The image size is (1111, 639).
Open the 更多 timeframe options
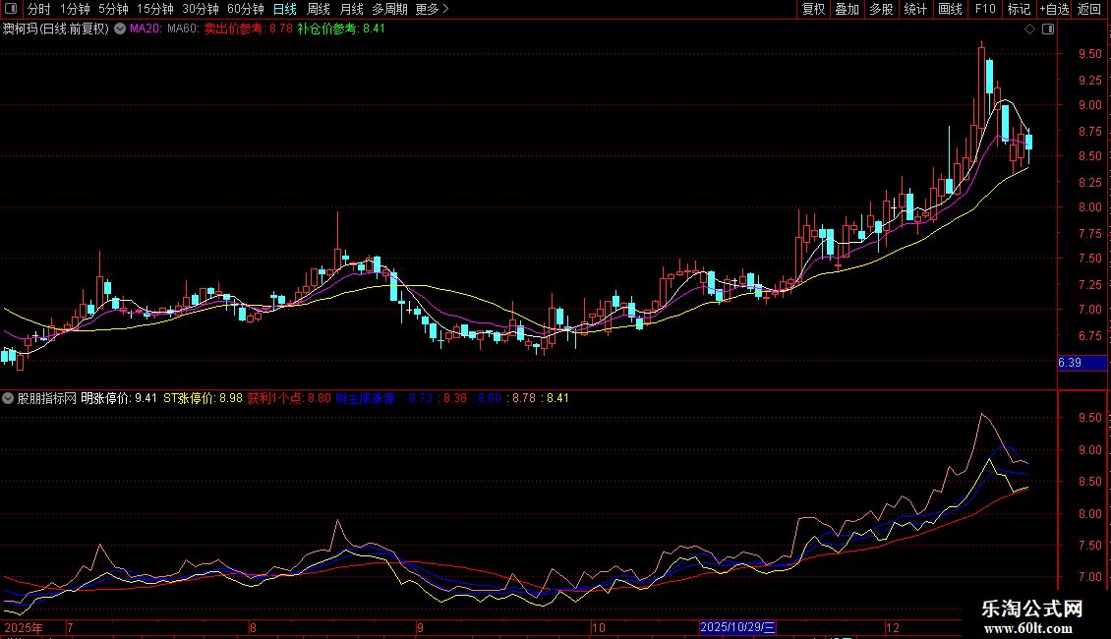pyautogui.click(x=432, y=9)
